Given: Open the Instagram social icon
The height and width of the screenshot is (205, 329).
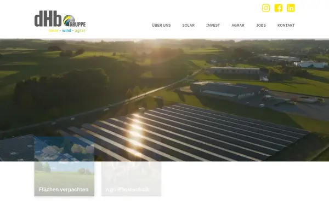Looking at the screenshot, I should click(x=266, y=8).
